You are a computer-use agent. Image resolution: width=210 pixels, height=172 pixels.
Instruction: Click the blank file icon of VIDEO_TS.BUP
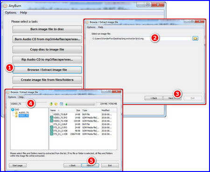coord(51,114)
